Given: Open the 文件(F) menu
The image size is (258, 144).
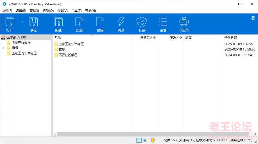Looking at the screenshot, I should 7,11.
